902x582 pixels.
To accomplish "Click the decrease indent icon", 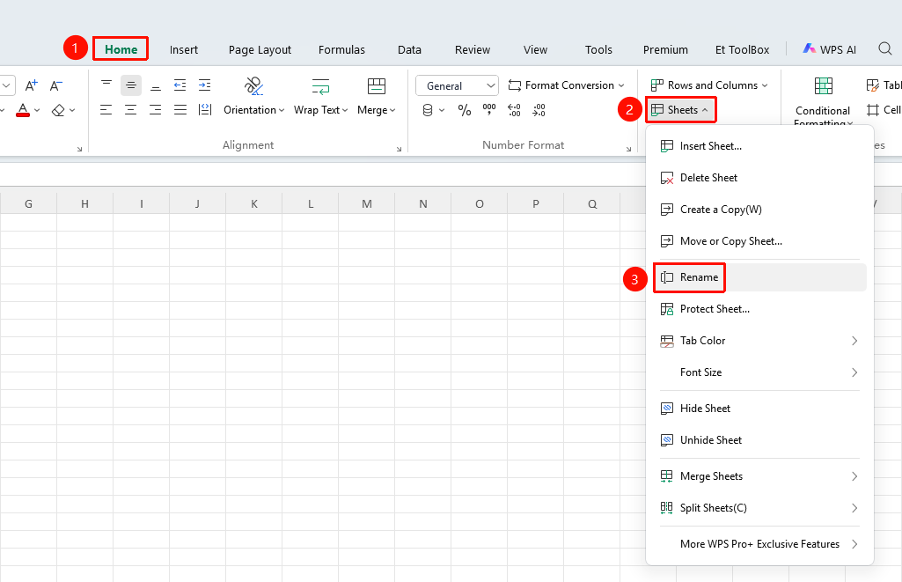I will [x=180, y=85].
